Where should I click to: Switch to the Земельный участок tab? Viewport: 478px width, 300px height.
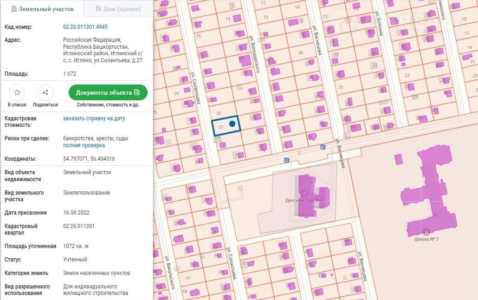[x=42, y=9]
